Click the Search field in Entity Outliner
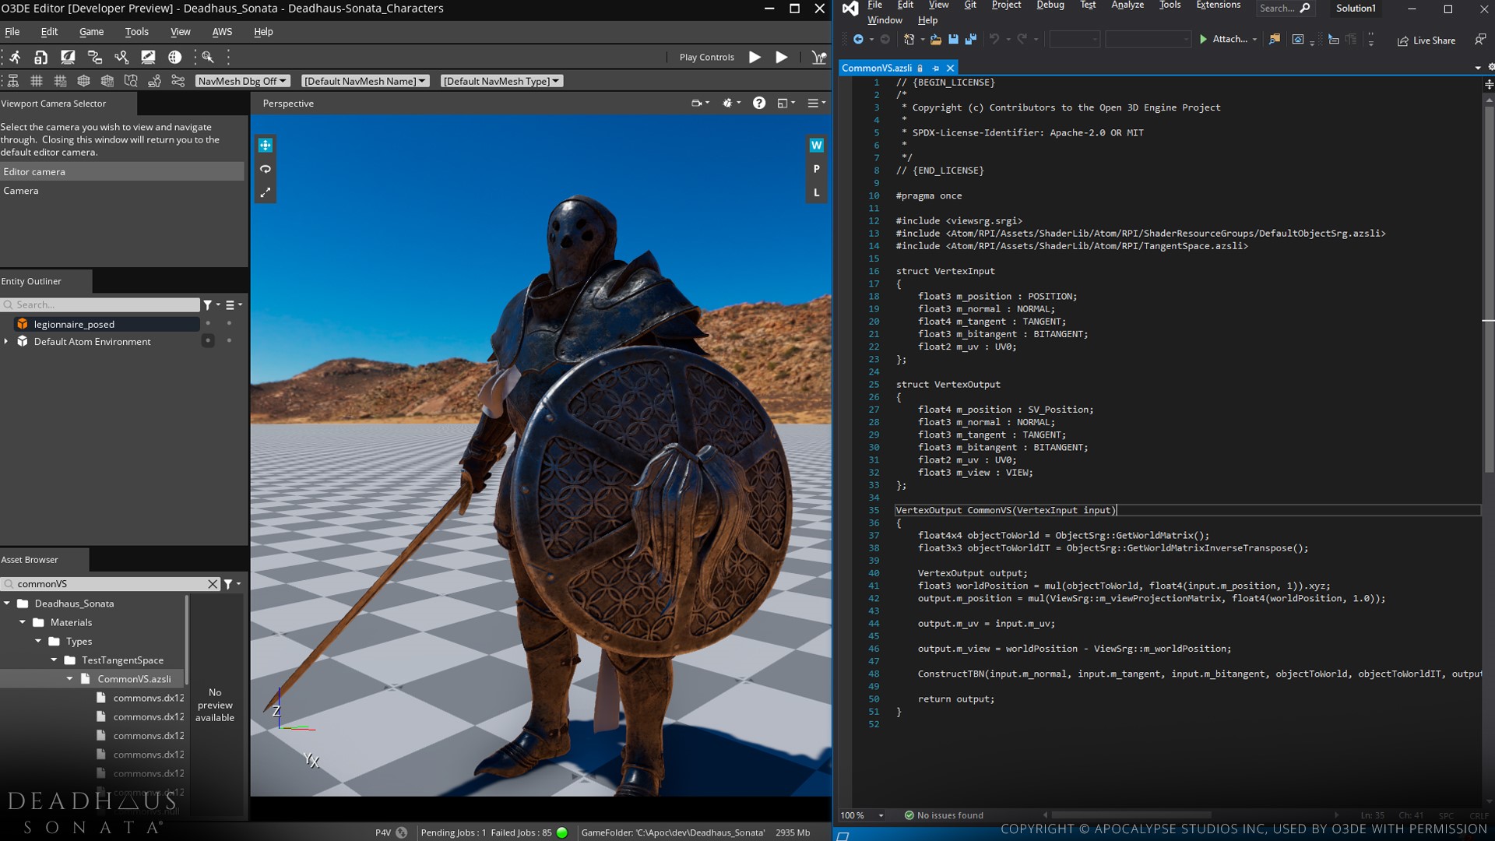 pos(103,304)
